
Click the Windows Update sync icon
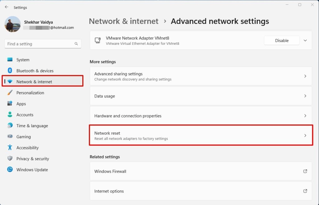point(10,169)
